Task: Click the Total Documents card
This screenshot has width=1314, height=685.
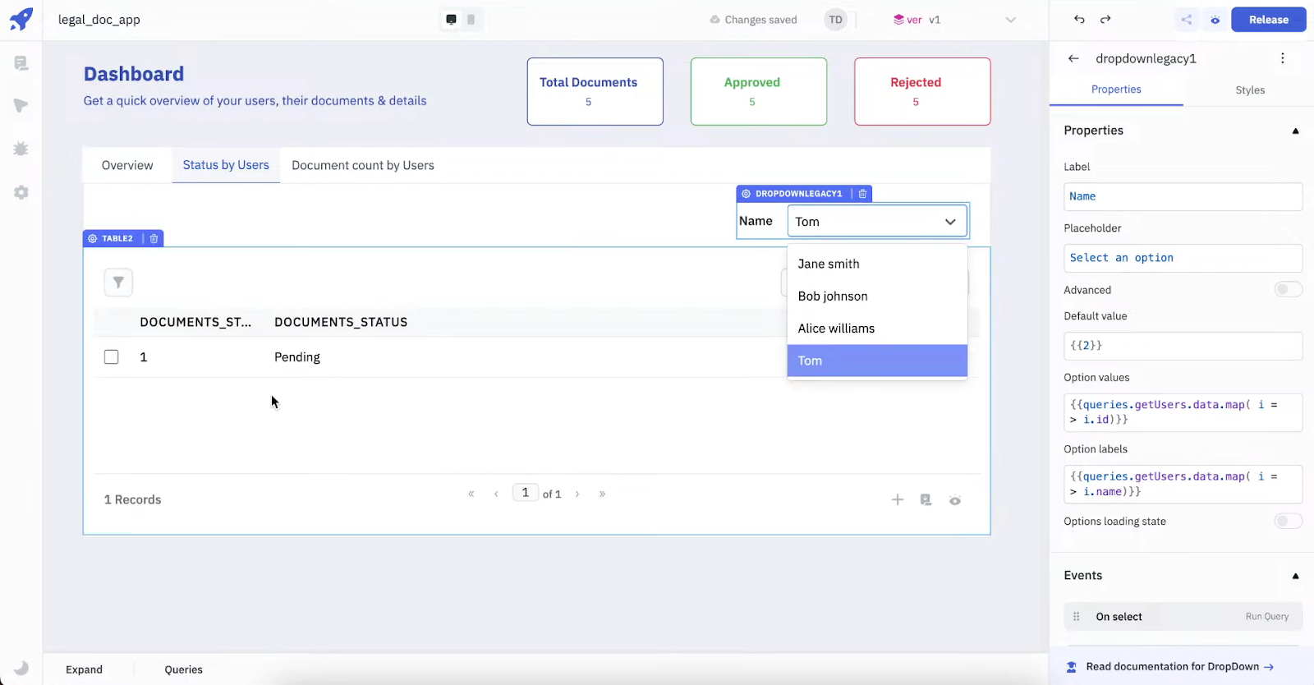Action: 595,91
